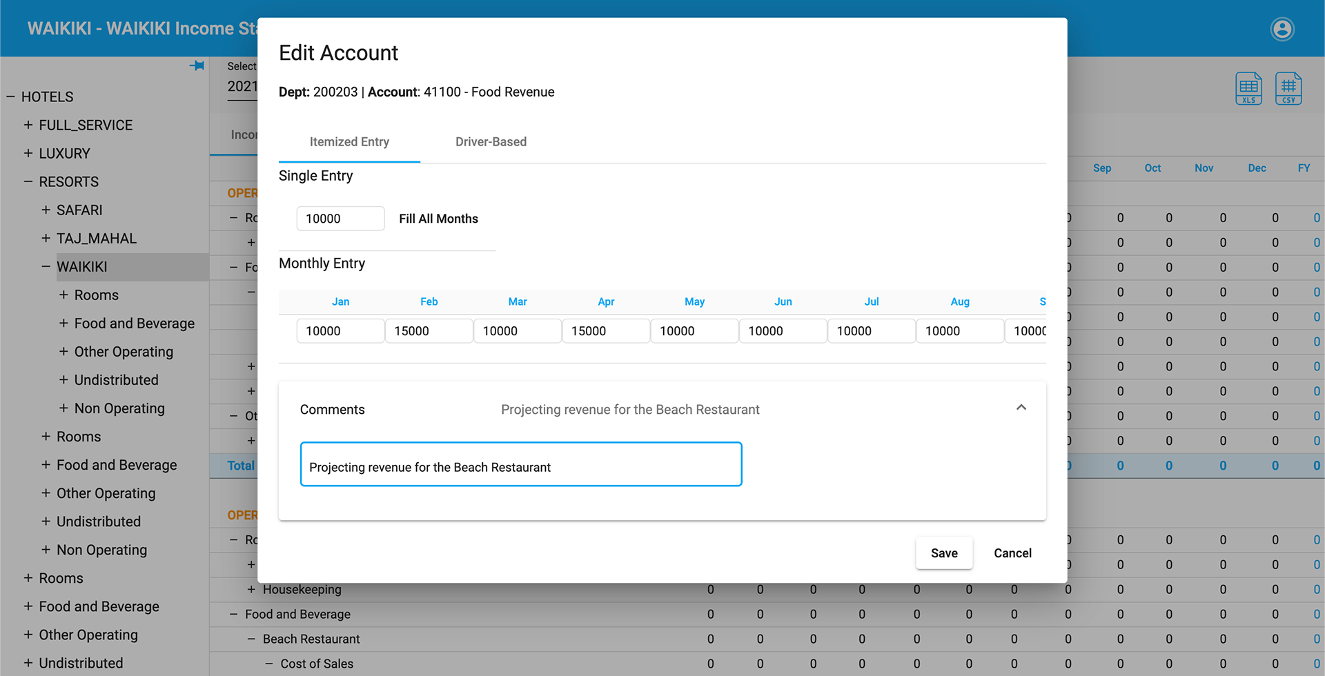Switch to the Driver-Based tab

click(x=491, y=142)
